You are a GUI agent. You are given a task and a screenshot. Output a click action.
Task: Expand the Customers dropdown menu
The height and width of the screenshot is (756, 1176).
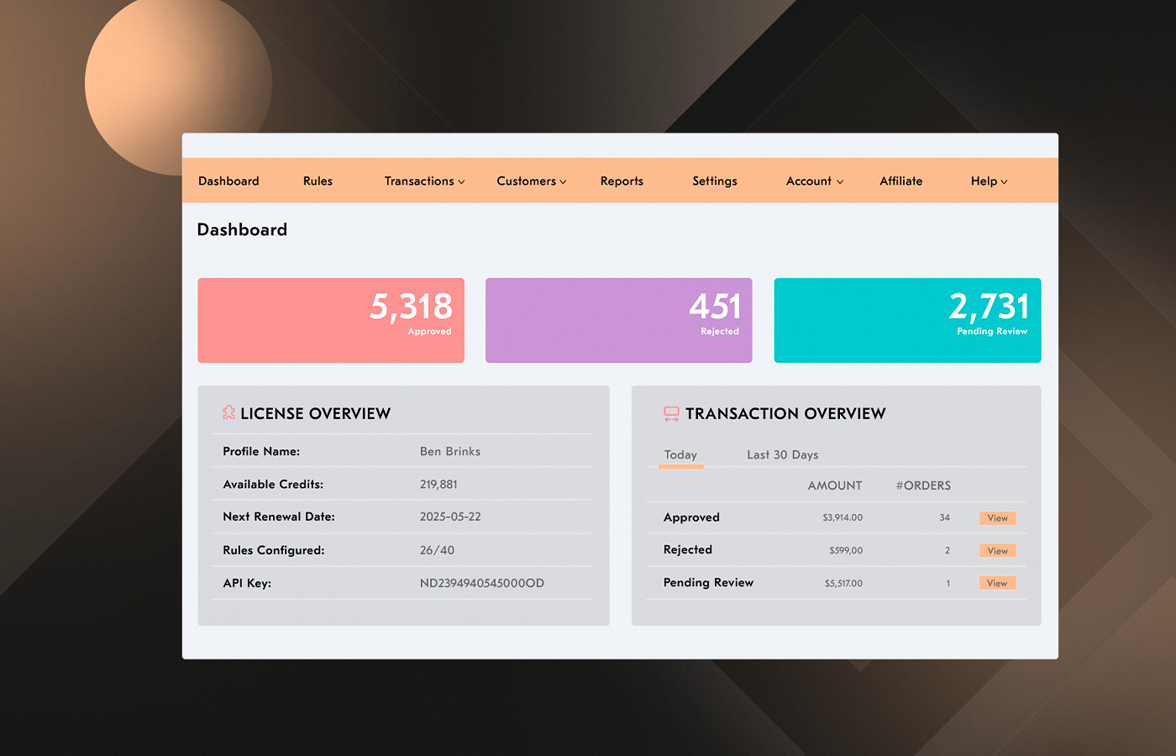532,181
